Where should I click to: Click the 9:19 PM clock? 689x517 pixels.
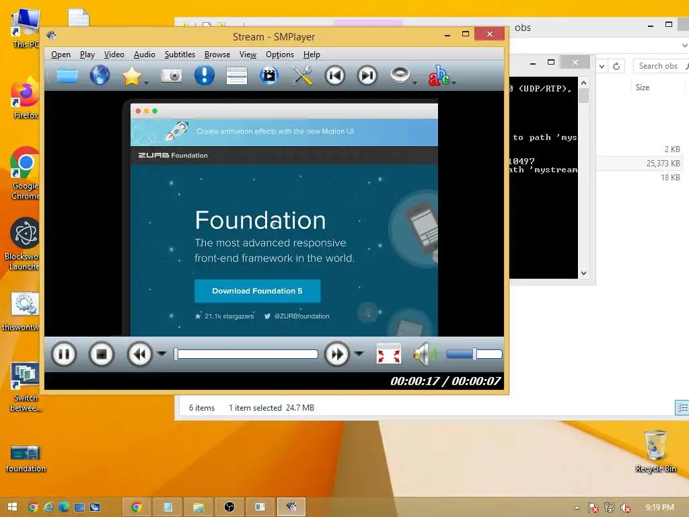tap(659, 508)
